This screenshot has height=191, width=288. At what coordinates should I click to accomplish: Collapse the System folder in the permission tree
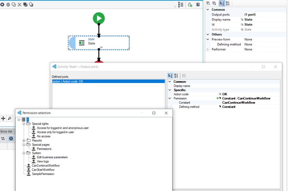point(24,153)
